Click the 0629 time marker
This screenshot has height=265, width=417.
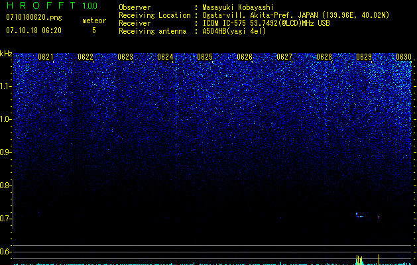click(364, 57)
